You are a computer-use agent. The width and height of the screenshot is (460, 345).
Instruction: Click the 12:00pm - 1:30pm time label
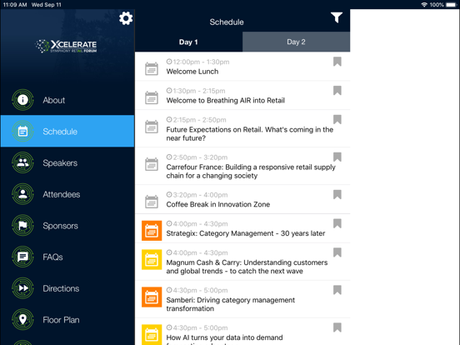(197, 62)
